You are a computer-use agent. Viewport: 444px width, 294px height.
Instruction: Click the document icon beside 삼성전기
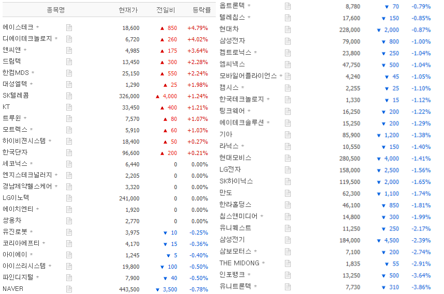click(x=288, y=240)
